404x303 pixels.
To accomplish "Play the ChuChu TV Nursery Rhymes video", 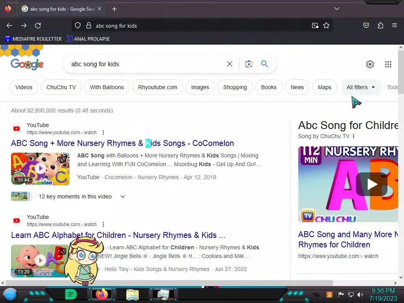I will tap(372, 184).
